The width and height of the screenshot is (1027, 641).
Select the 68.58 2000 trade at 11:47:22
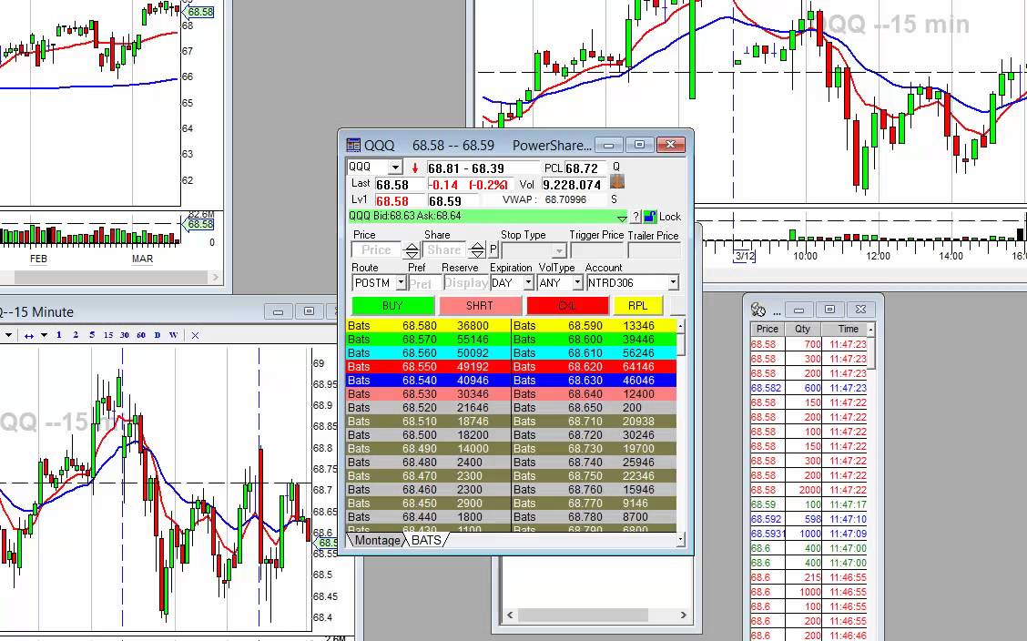(808, 490)
